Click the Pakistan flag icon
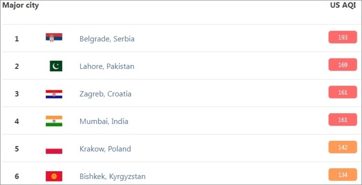This screenshot has height=185, width=362. tap(56, 66)
